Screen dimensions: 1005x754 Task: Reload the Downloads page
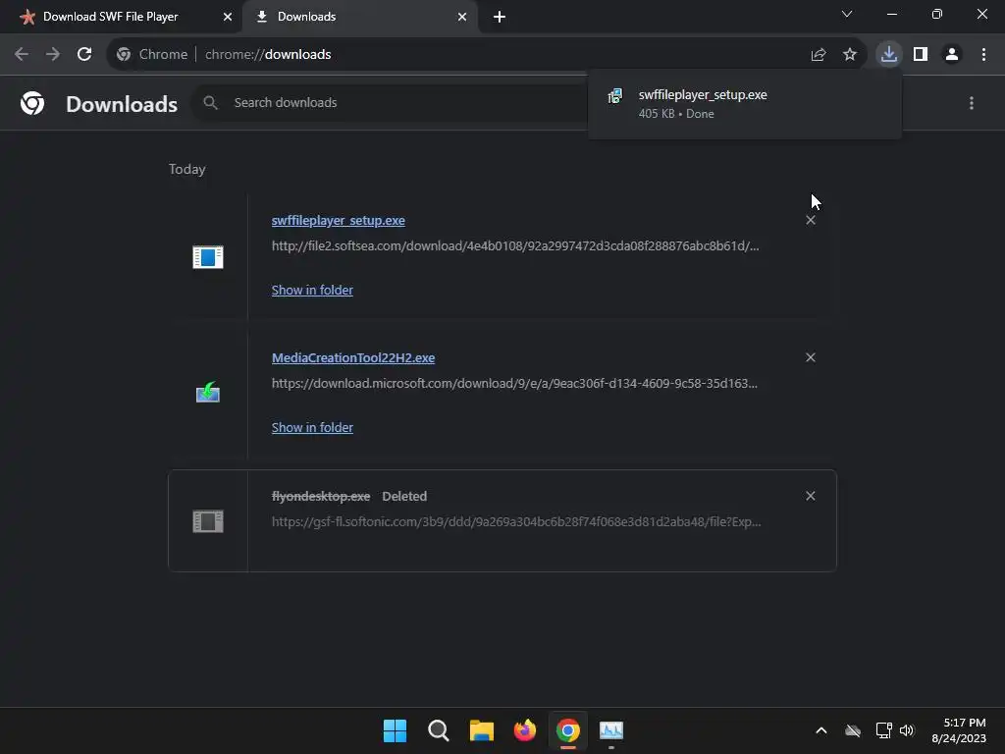point(84,55)
